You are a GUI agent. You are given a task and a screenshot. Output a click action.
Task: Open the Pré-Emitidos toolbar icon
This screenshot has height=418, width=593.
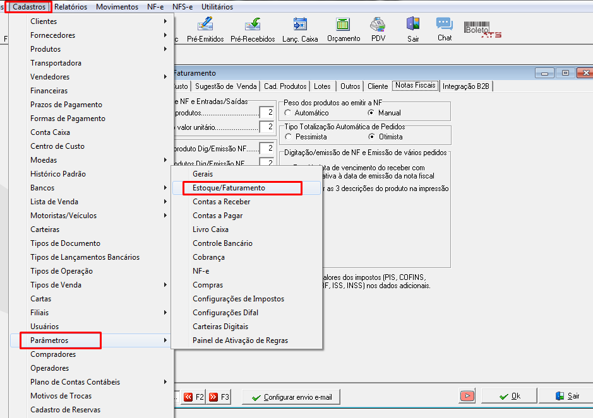tap(205, 29)
